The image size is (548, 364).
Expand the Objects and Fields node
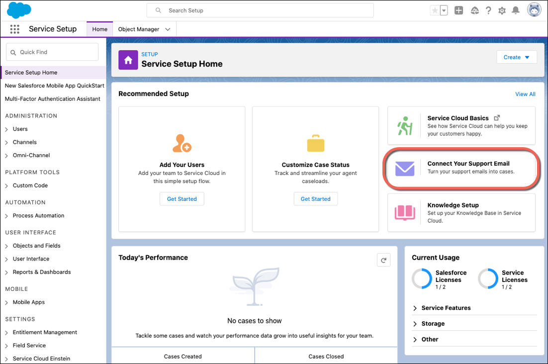(x=6, y=246)
